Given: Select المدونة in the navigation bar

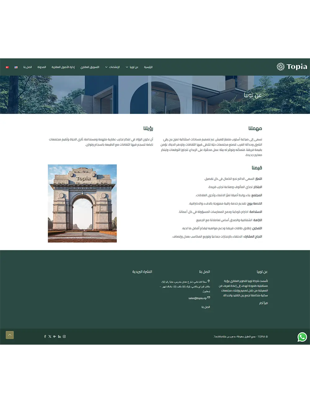Looking at the screenshot, I should coord(42,67).
